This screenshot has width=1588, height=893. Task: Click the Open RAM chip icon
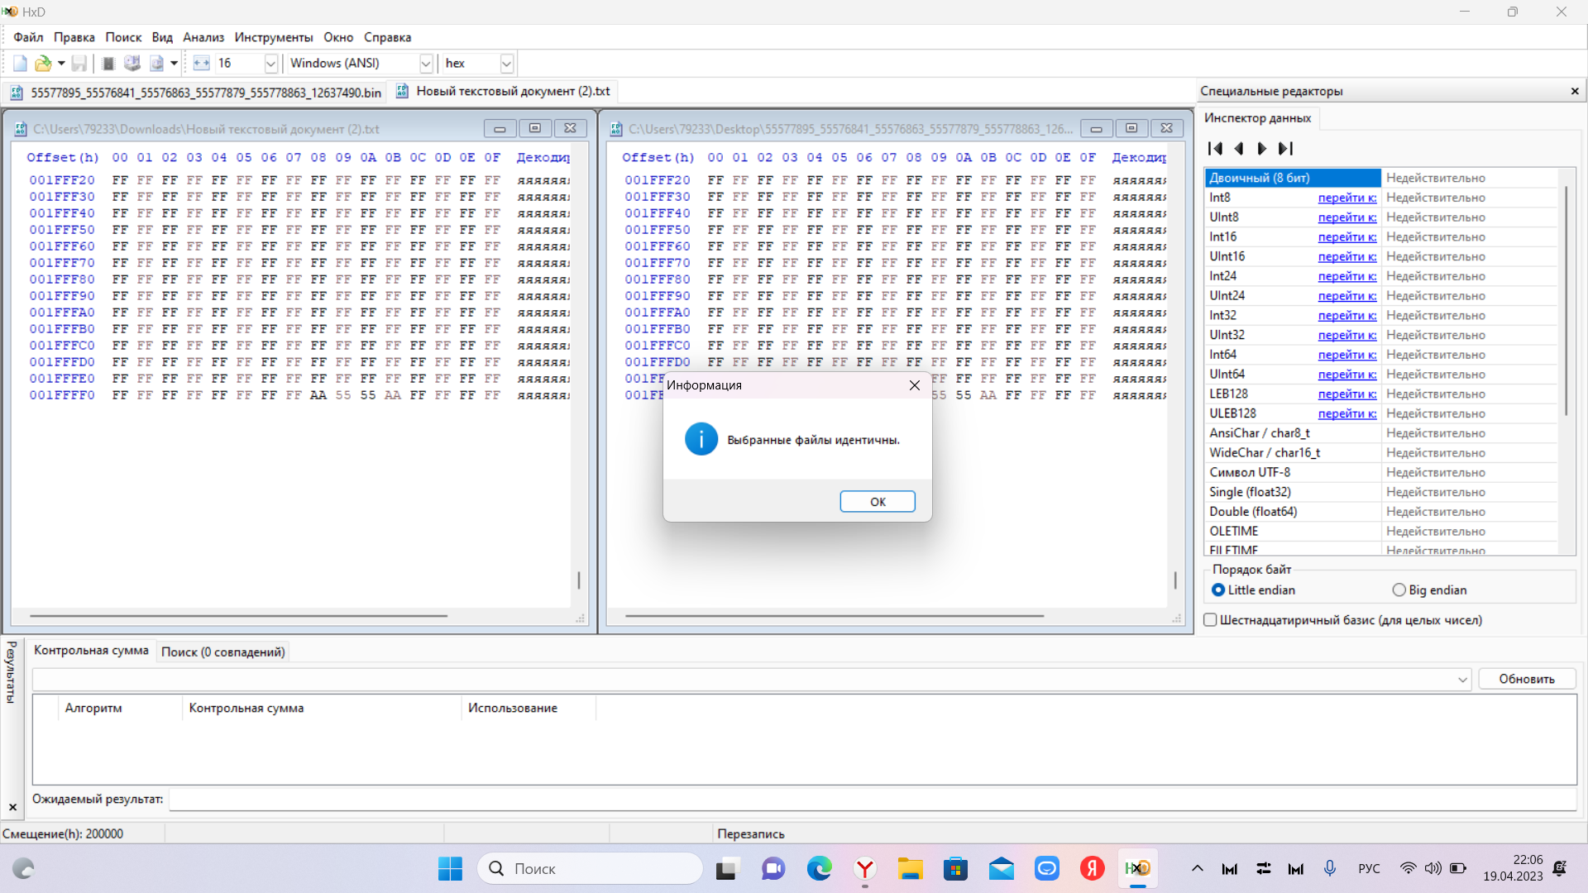coord(108,64)
